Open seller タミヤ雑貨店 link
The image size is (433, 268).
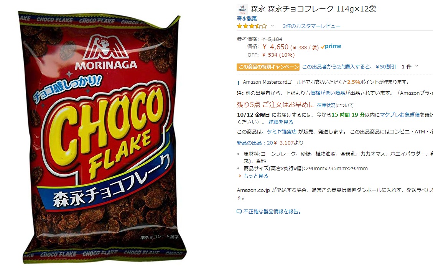tap(282, 132)
